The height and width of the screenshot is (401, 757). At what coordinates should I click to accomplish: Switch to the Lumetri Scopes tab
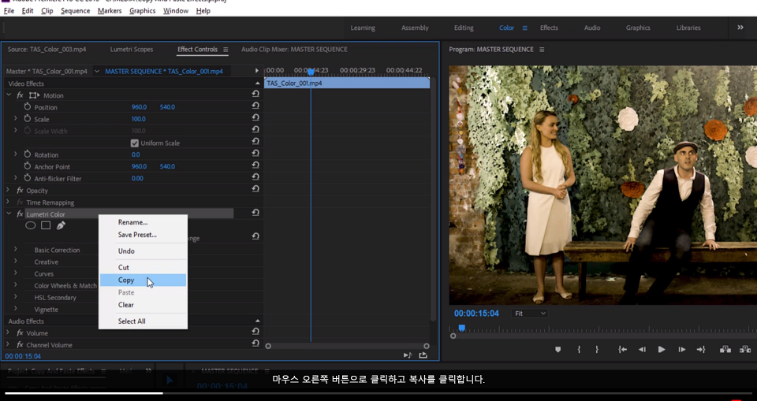(132, 49)
